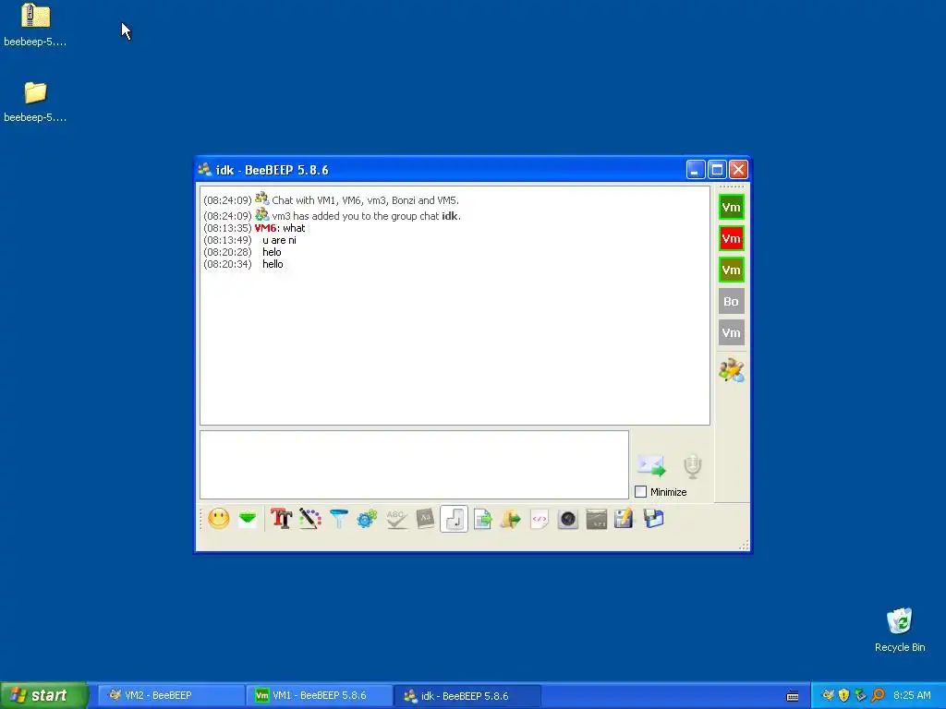
Task: Click the 'u are ni' message line
Action: tap(279, 240)
